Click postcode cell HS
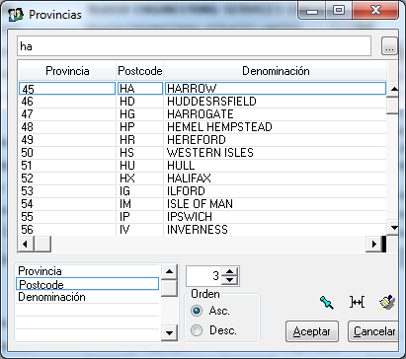Screen dimensions: 406x359 tap(140, 153)
